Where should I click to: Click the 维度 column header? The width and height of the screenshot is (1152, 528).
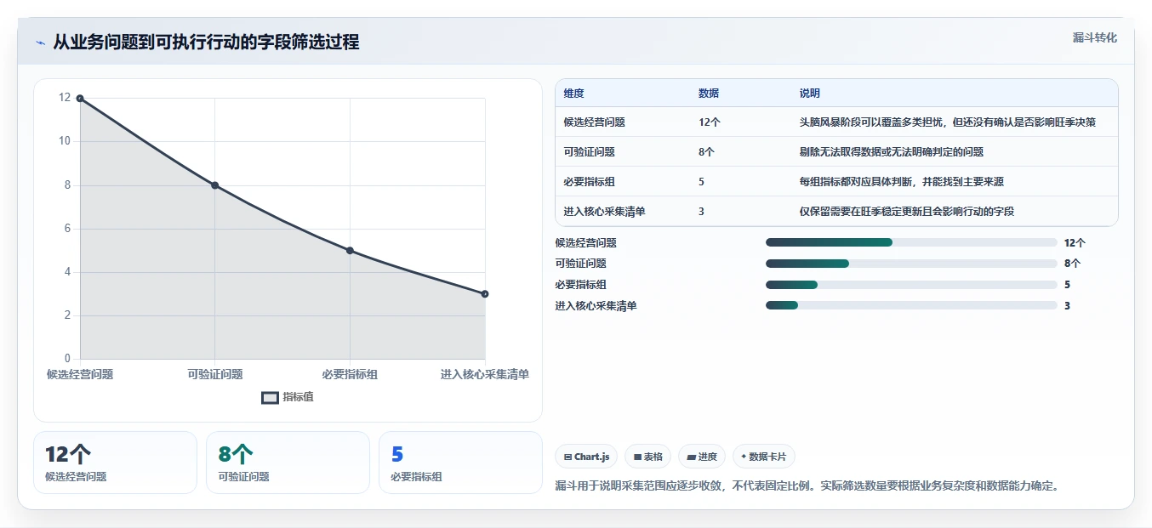point(574,94)
